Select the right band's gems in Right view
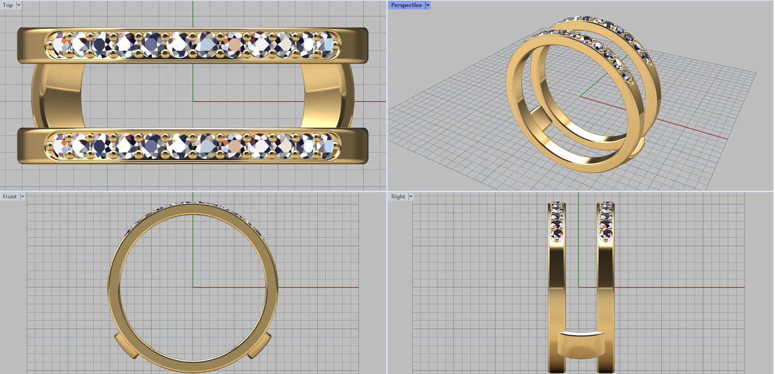The width and height of the screenshot is (775, 374). pyautogui.click(x=605, y=220)
